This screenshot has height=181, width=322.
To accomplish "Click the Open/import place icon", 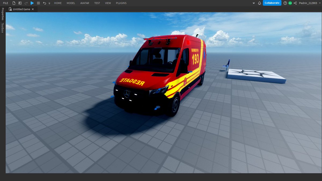I will point(20,3).
